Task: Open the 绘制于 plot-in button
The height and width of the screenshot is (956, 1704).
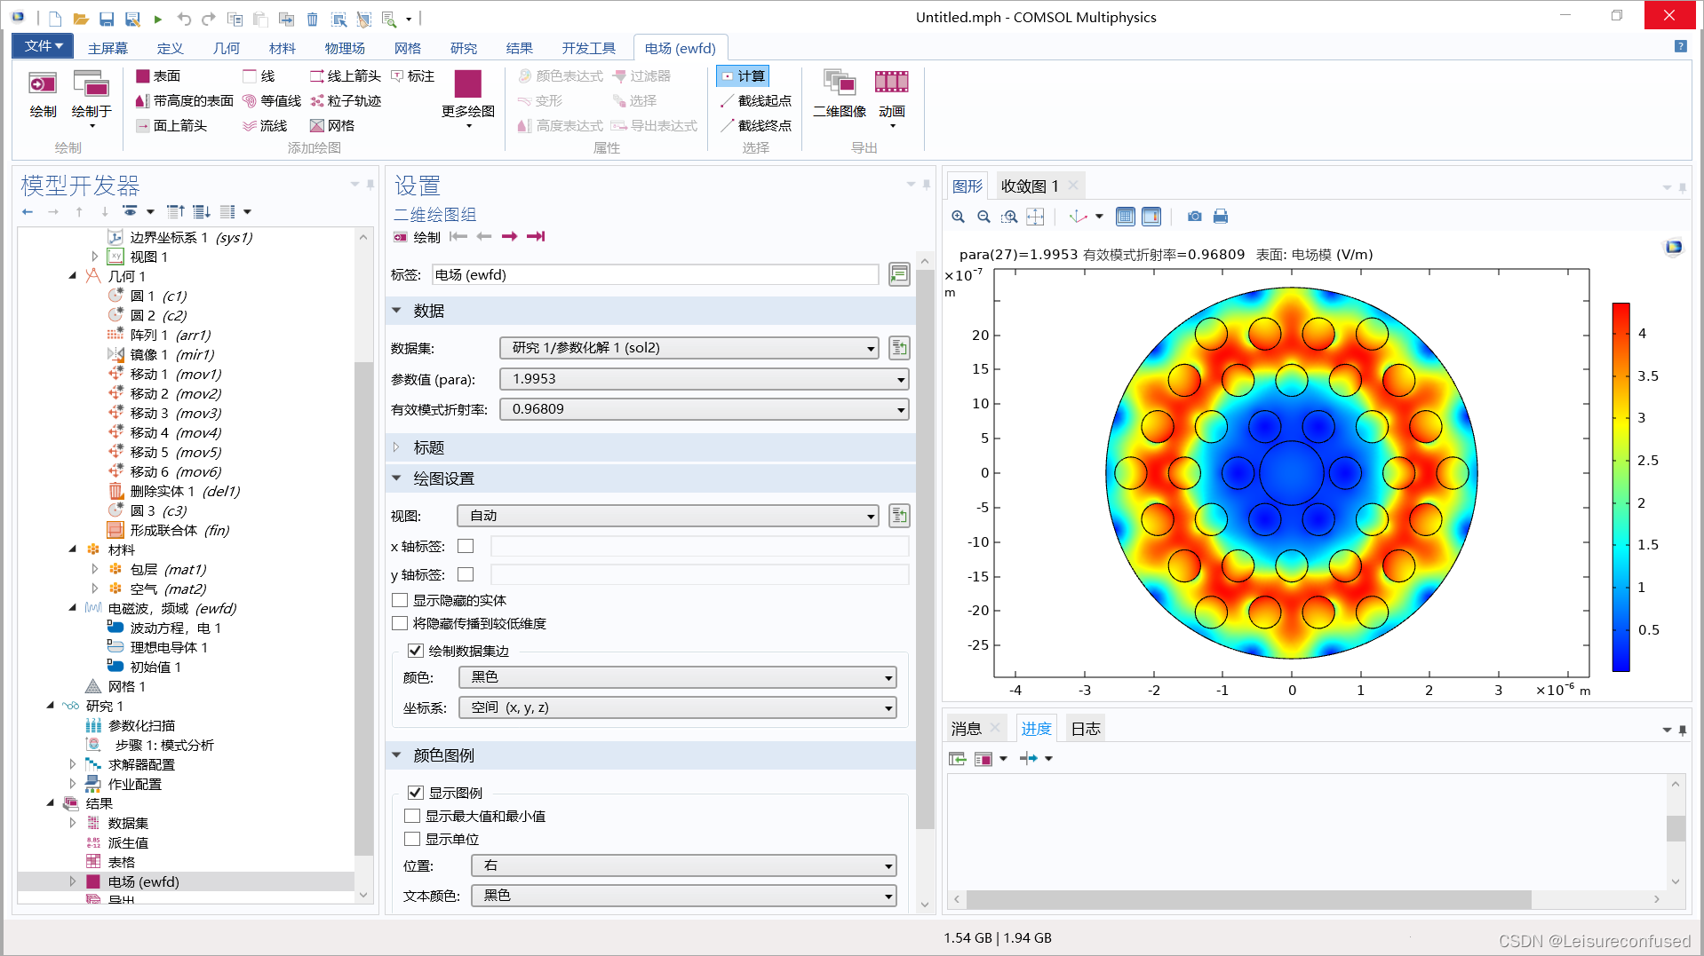Action: point(92,99)
